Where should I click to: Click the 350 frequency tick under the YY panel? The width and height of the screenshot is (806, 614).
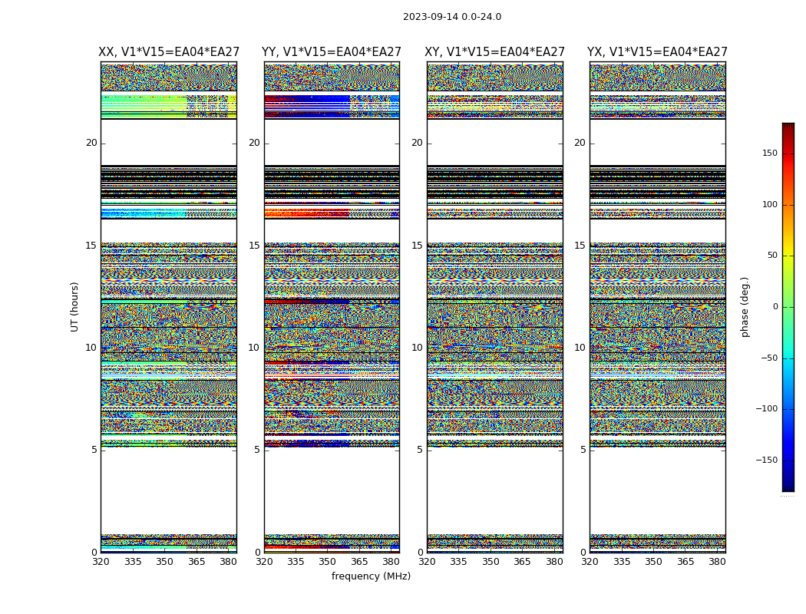click(328, 562)
